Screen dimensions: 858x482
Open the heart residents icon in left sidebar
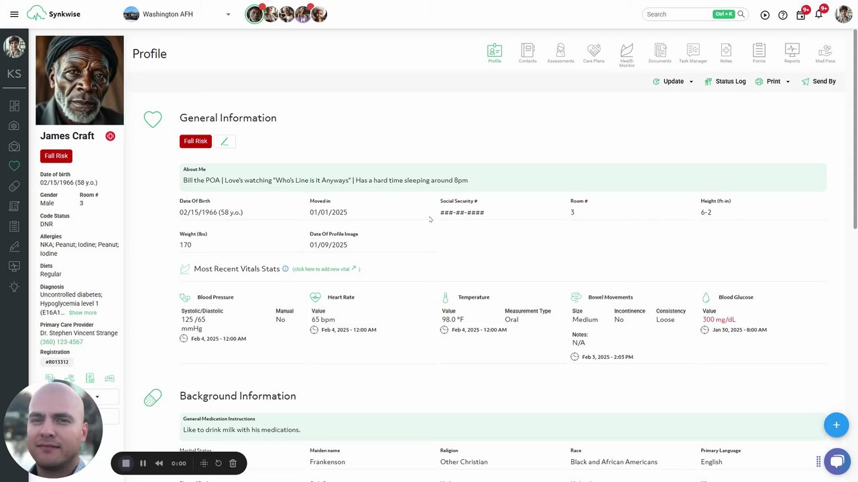click(14, 166)
